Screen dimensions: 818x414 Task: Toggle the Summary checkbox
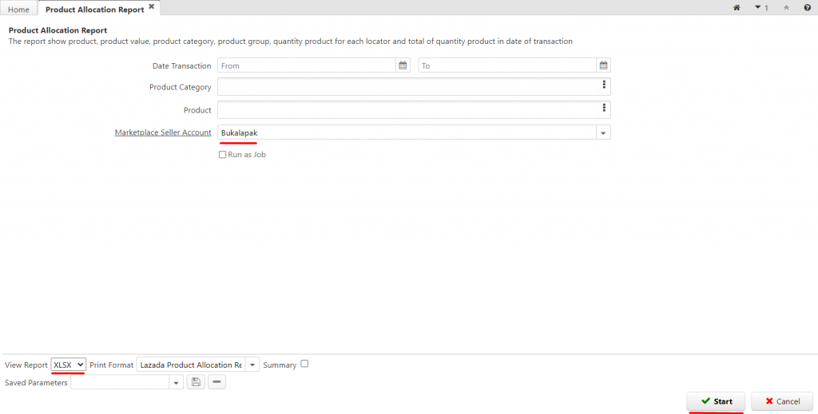tap(304, 364)
